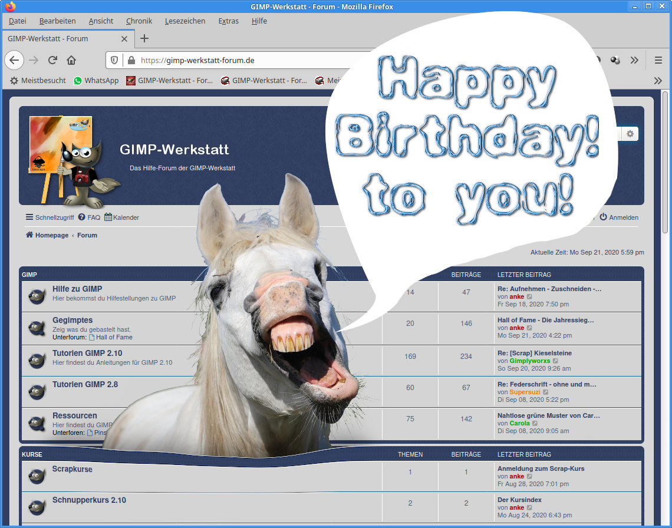This screenshot has width=672, height=528.
Task: Click the Gegimptes forum status icon
Action: [x=37, y=328]
